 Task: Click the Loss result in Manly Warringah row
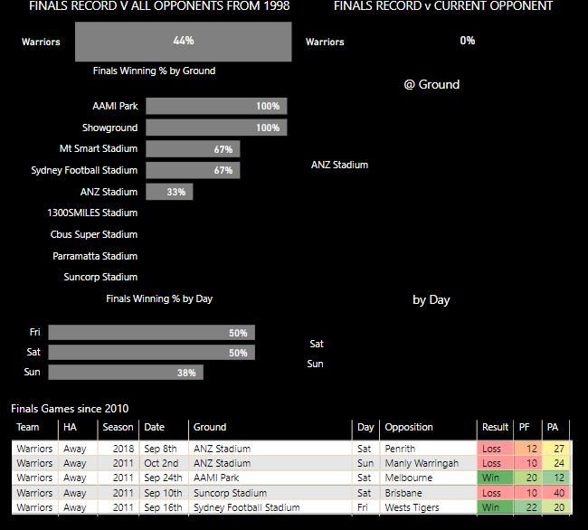(495, 463)
